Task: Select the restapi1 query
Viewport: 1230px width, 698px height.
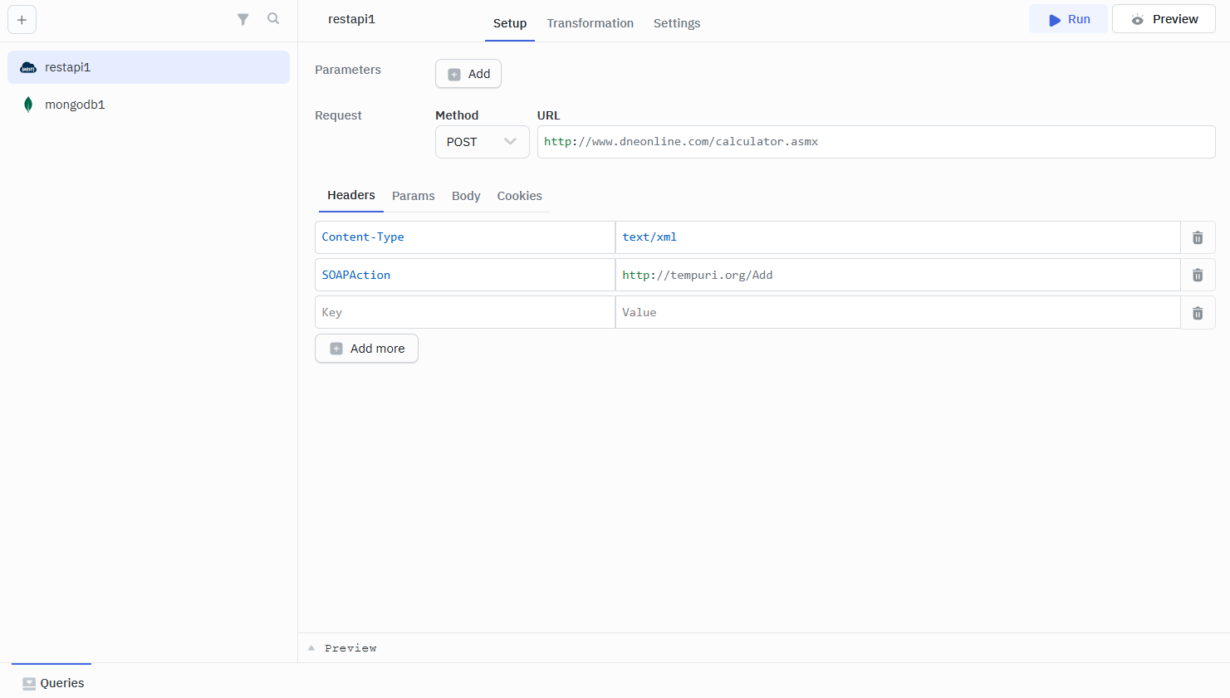Action: (68, 67)
